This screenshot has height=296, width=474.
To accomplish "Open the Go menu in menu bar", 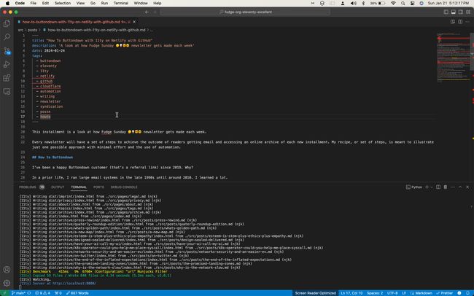I will click(x=93, y=4).
